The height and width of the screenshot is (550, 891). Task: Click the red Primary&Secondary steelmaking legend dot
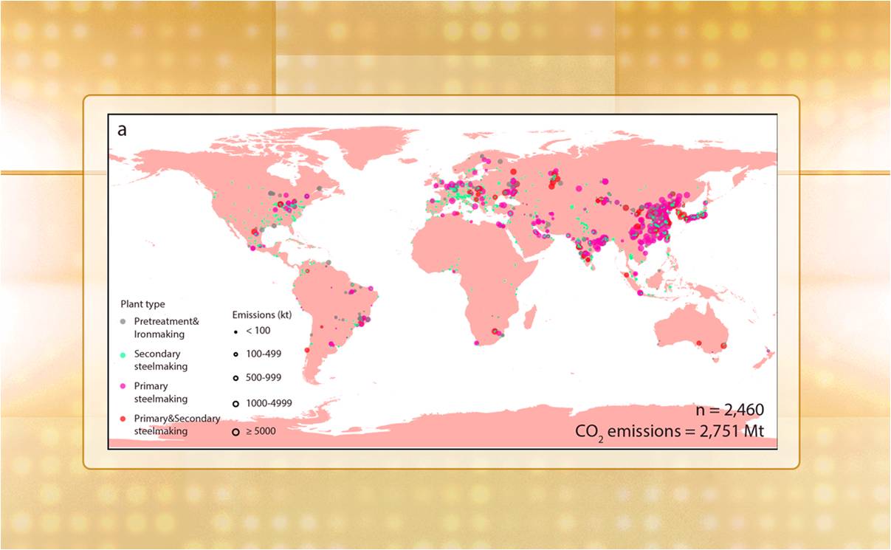click(124, 419)
